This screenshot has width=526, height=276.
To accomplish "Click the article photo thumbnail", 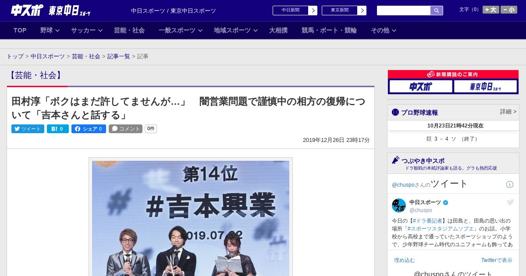I will point(191,218).
